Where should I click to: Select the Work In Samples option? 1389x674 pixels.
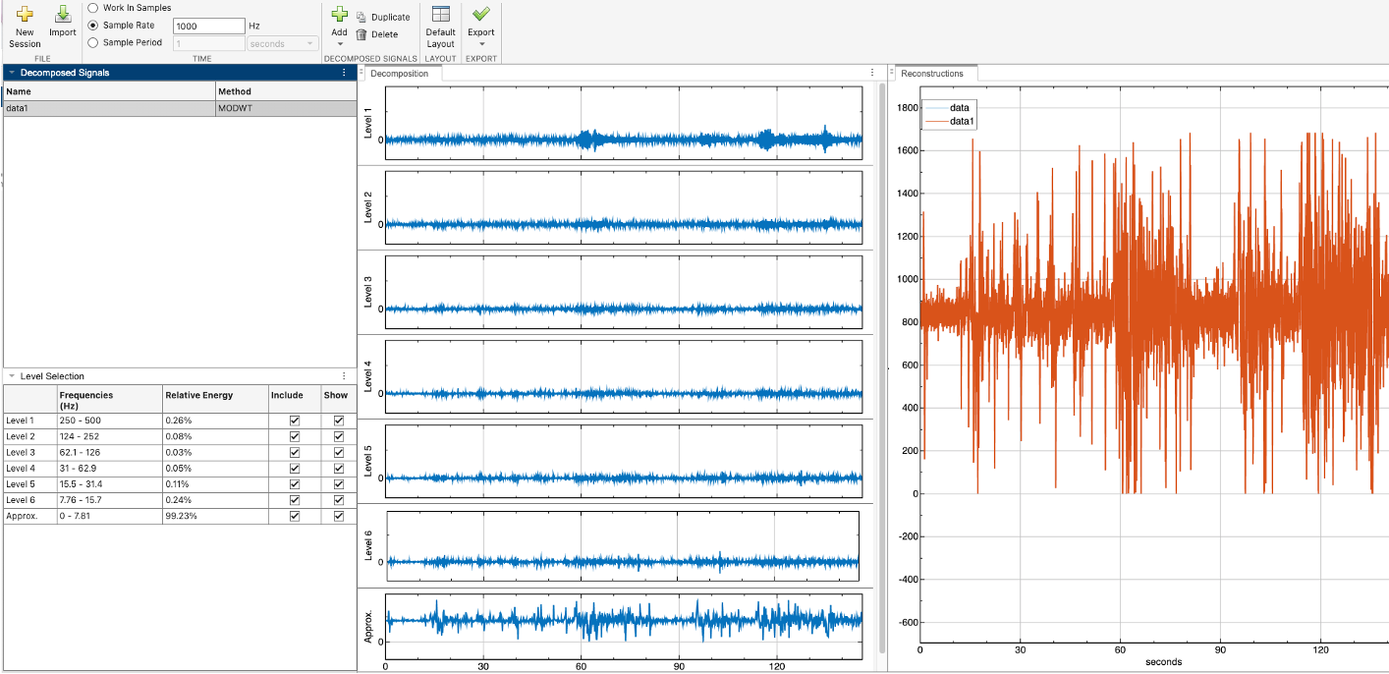point(93,8)
